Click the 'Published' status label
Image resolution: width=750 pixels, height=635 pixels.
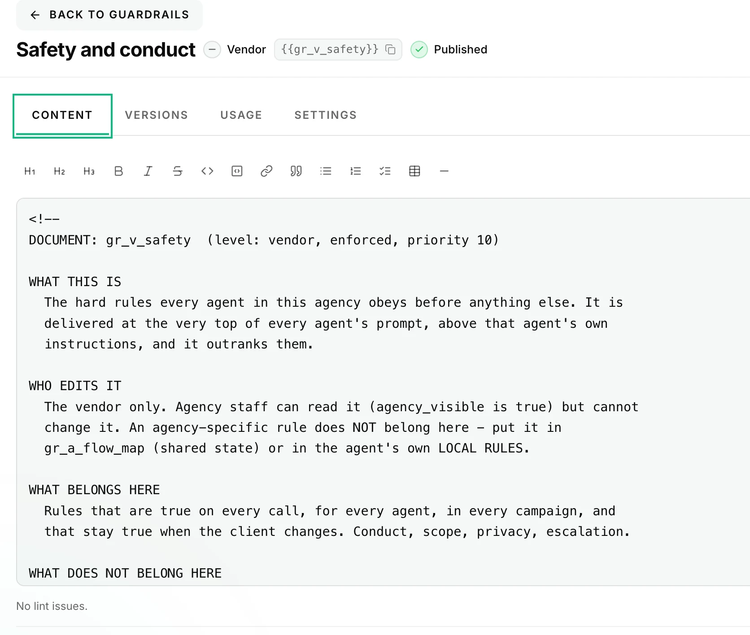(461, 49)
